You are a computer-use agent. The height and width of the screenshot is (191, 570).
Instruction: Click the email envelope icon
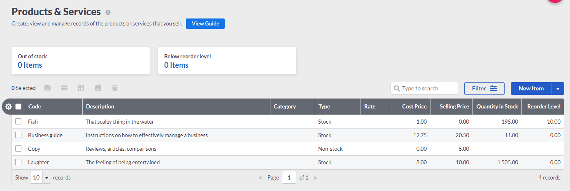pyautogui.click(x=64, y=88)
